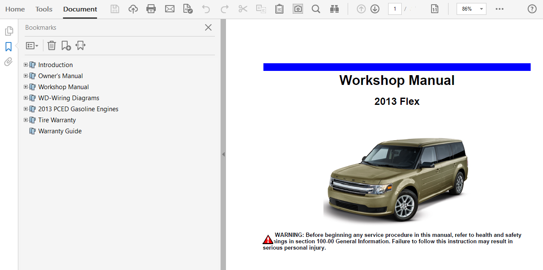Screen dimensions: 543x270
Task: Take a snapshot with camera icon
Action: tap(298, 9)
